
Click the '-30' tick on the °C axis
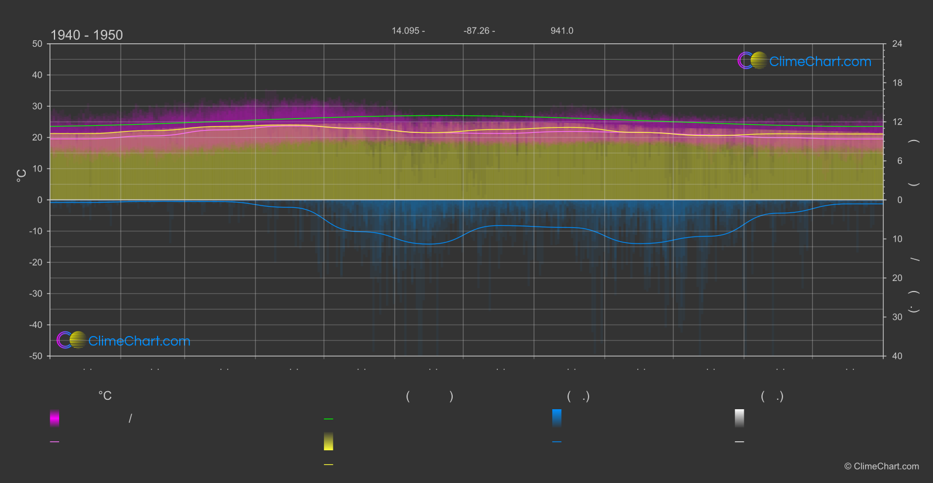36,294
